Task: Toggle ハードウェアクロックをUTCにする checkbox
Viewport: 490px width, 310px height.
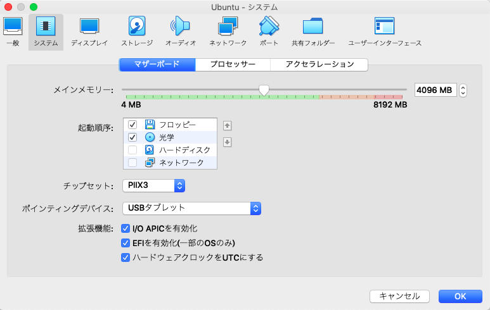Action: pos(126,257)
